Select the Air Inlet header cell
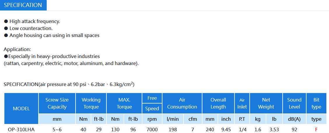Viewport: 329px width, 133px height. (242, 103)
